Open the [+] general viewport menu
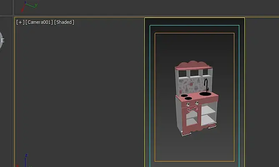279x167 pixels. (20, 22)
